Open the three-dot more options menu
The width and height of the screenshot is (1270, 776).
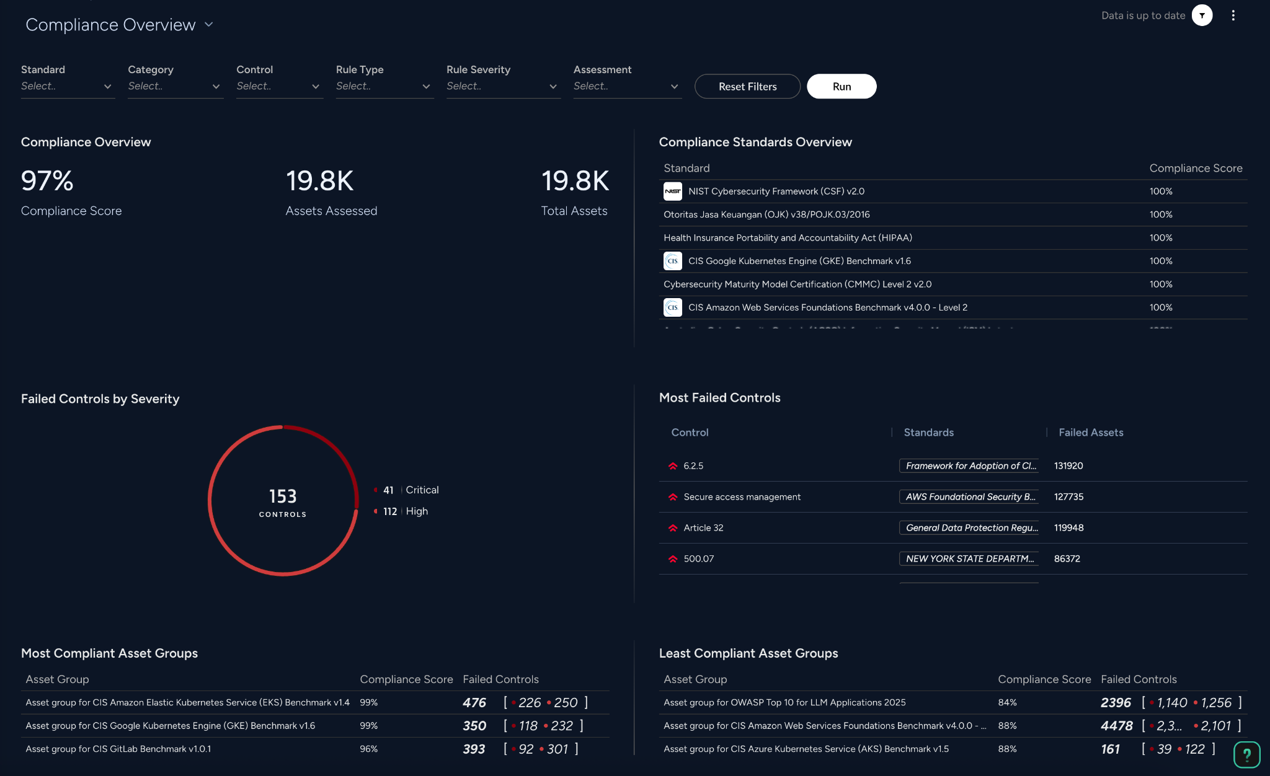[1233, 15]
